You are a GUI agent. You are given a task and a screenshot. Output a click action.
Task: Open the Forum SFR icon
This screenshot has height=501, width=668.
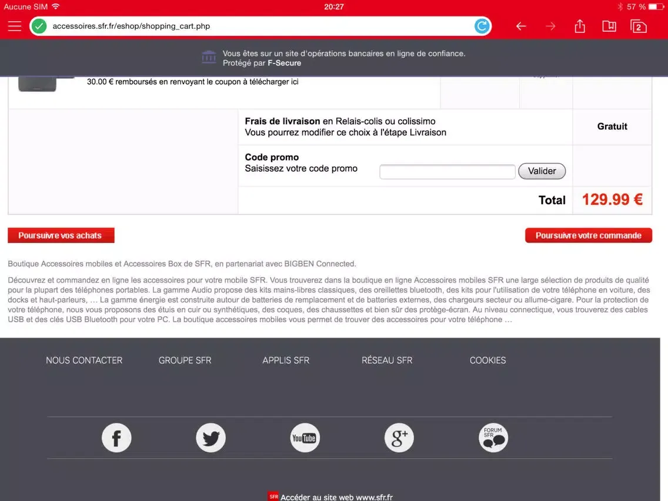(x=493, y=437)
